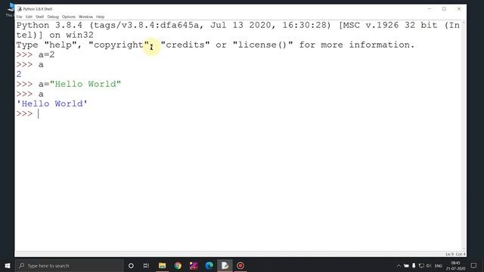The image size is (484, 272).
Task: Open Google Chrome from taskbar
Action: (x=178, y=265)
